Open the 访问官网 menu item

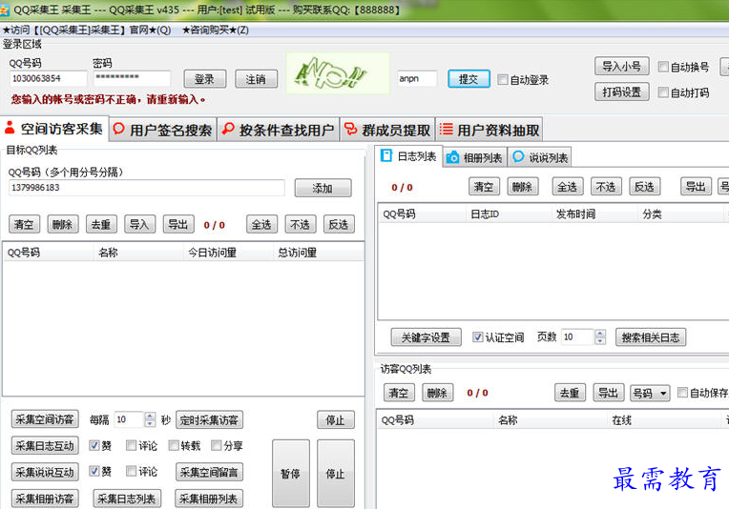coord(87,31)
